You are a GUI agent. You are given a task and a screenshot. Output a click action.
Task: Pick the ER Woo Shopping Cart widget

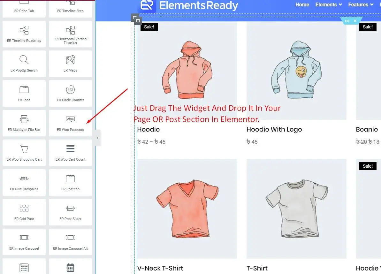click(x=24, y=153)
